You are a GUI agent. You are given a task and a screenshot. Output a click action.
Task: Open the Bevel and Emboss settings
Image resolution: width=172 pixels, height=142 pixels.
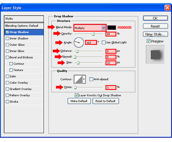(x=21, y=57)
